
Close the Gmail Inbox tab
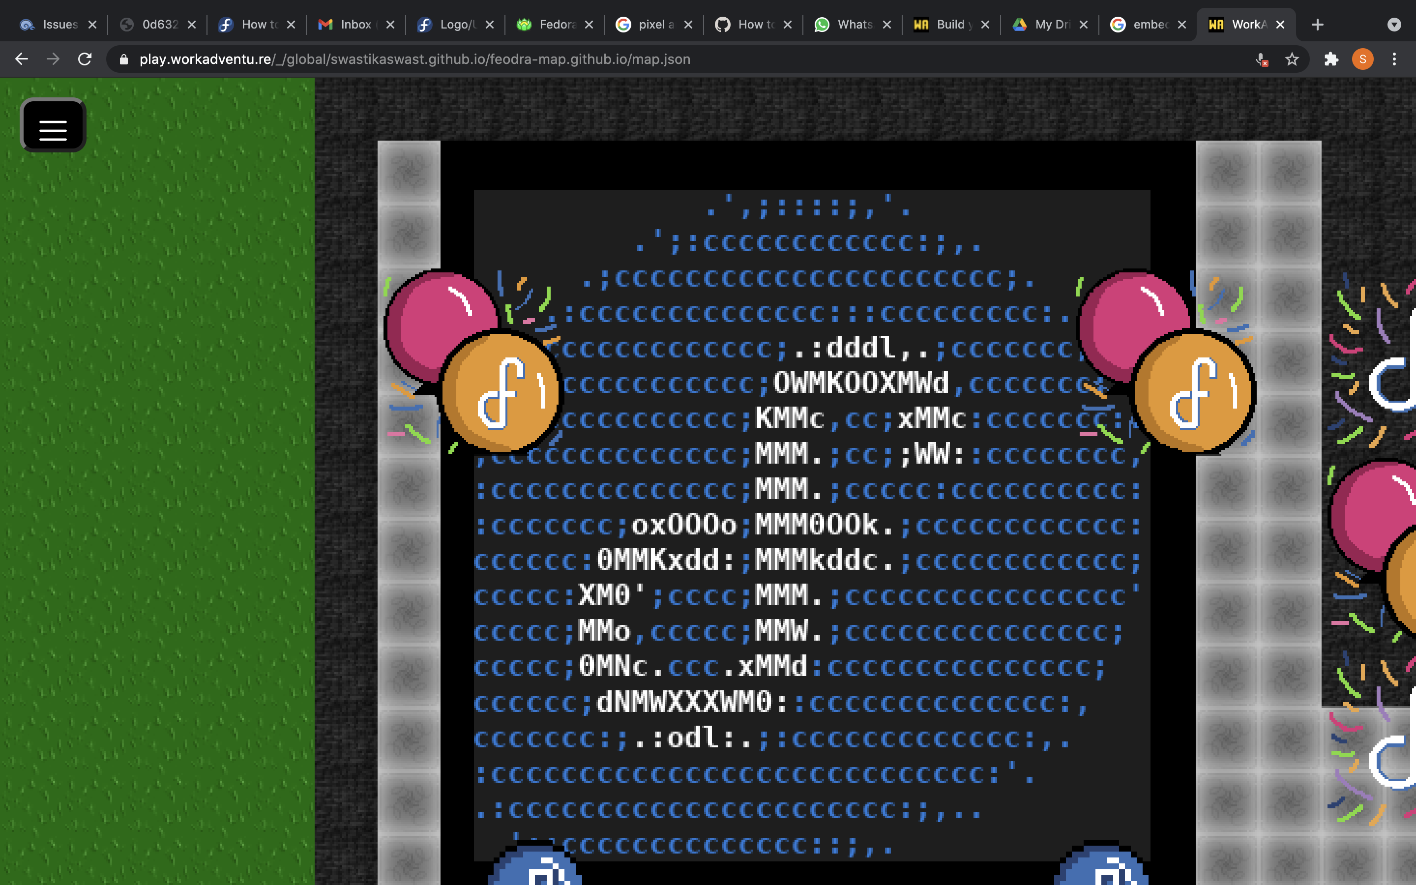tap(390, 25)
